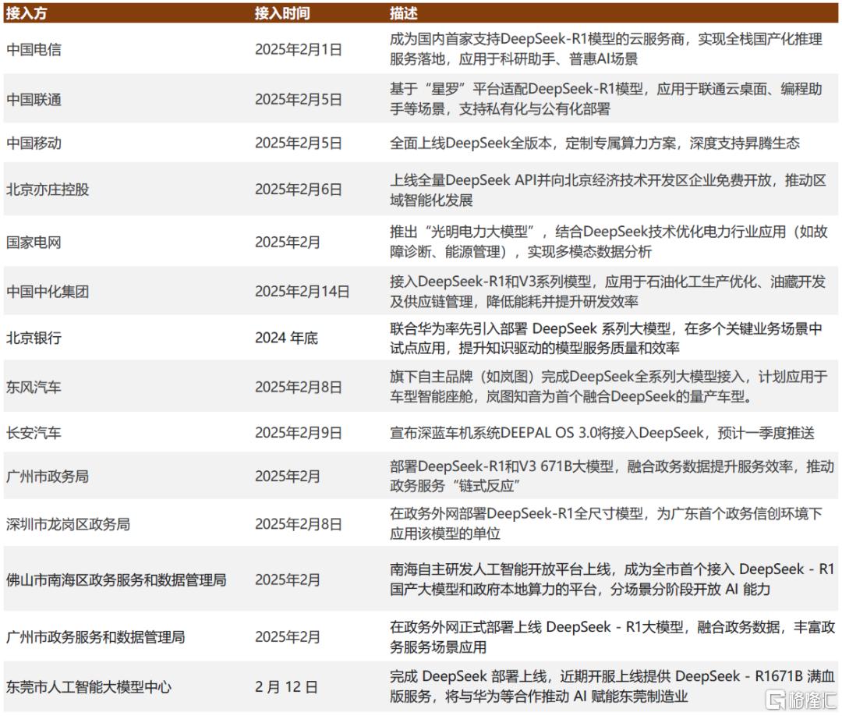Click description about 石油化工生产优化
The width and height of the screenshot is (842, 716).
(x=608, y=291)
